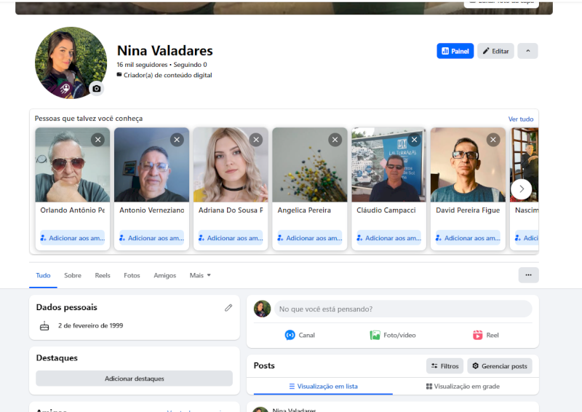Dismiss Cláudio Campacci suggestion card
The width and height of the screenshot is (582, 412).
click(x=414, y=140)
